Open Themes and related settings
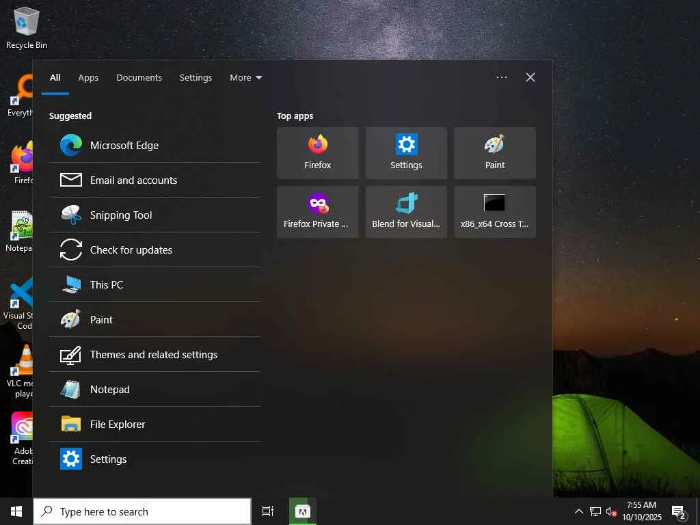700x525 pixels. (154, 354)
